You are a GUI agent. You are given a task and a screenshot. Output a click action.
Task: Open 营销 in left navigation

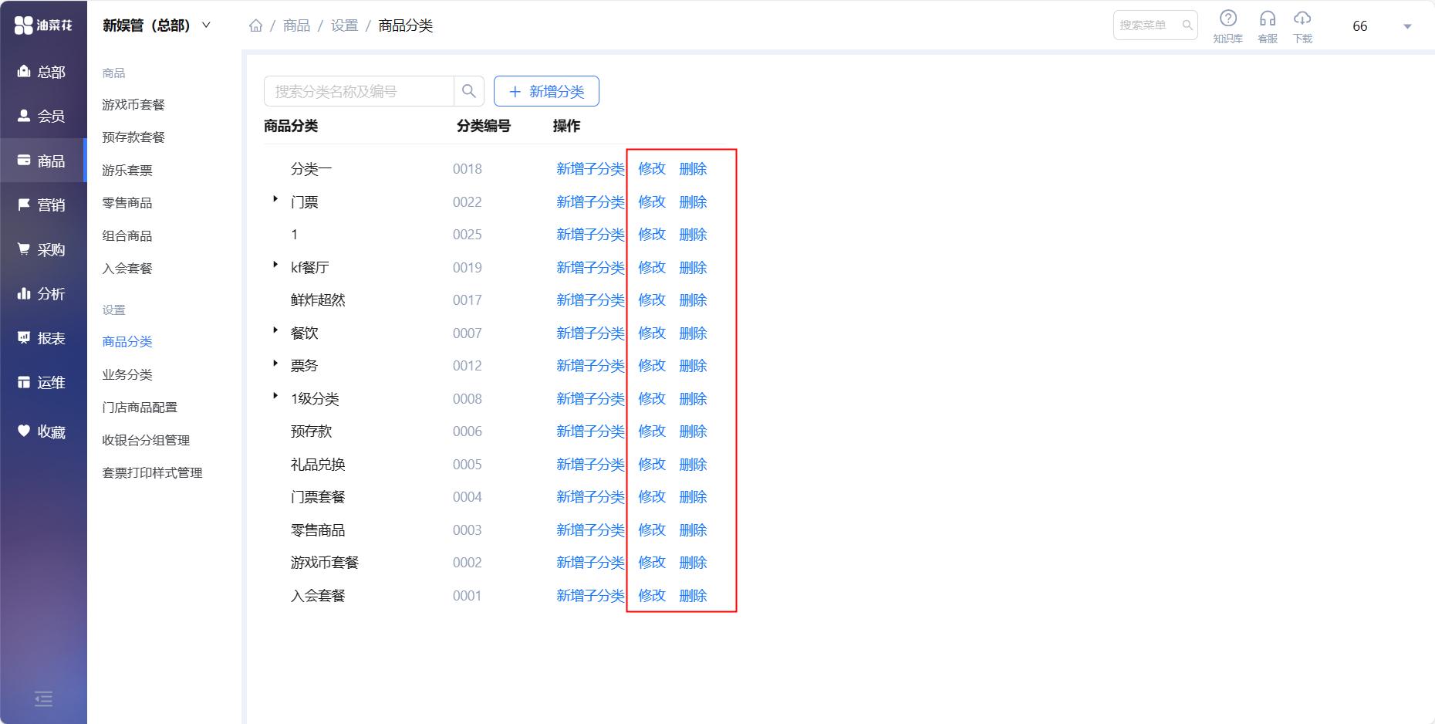[43, 205]
